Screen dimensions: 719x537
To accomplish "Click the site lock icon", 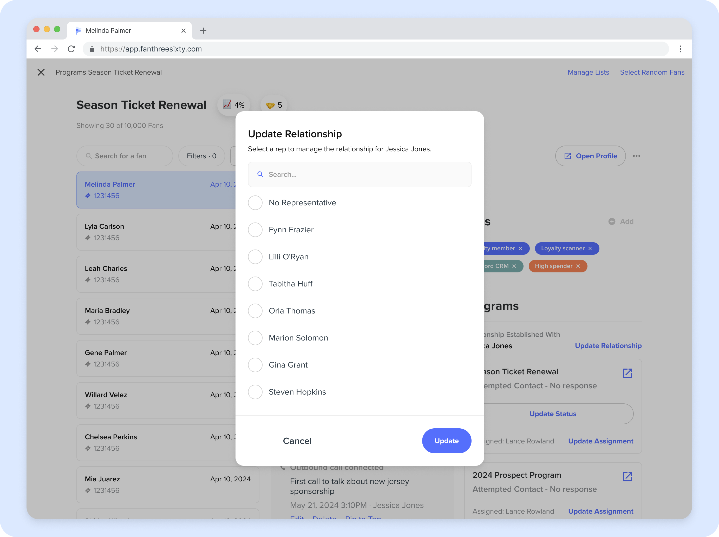I will click(92, 49).
